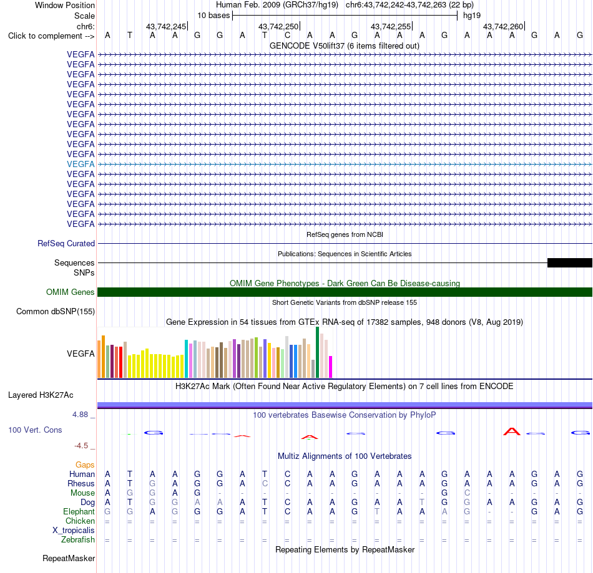Click the Scale track label
The height and width of the screenshot is (573, 593).
tap(84, 16)
